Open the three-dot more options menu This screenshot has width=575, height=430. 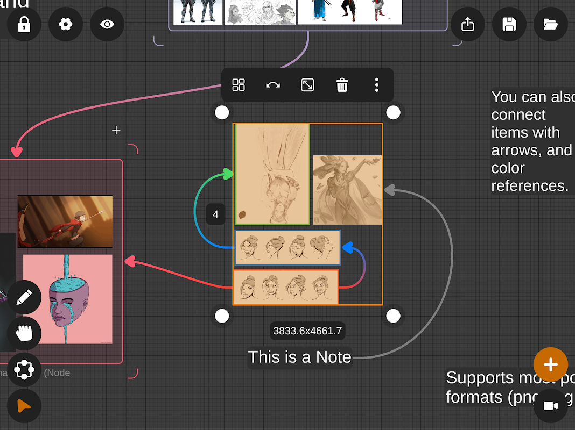pyautogui.click(x=376, y=85)
